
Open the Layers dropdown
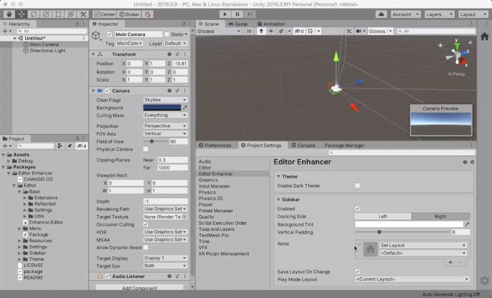tap(439, 14)
